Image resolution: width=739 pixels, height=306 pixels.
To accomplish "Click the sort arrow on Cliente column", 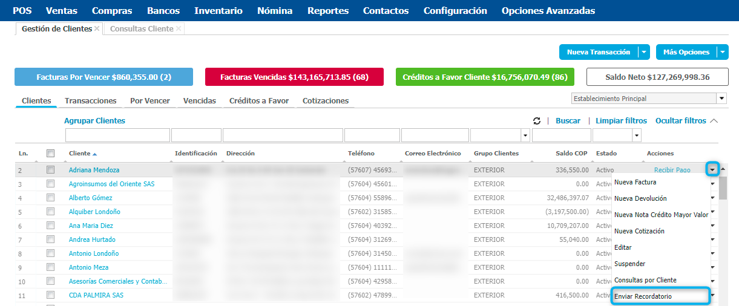I will [x=94, y=154].
